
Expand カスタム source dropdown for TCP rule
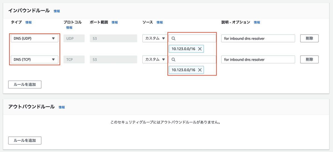click(x=155, y=59)
